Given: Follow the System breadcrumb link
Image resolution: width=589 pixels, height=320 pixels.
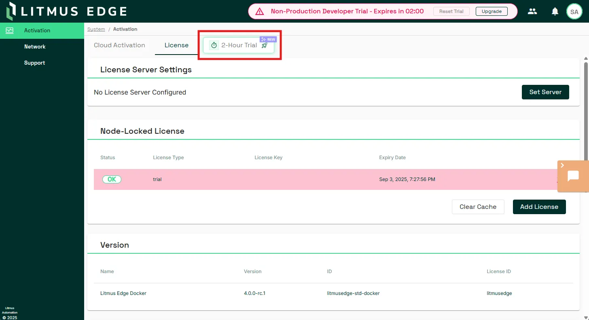Looking at the screenshot, I should [x=96, y=29].
